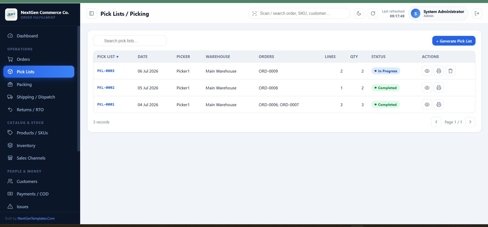Print pick list PKL-0003
488x227 pixels.
[x=439, y=71]
